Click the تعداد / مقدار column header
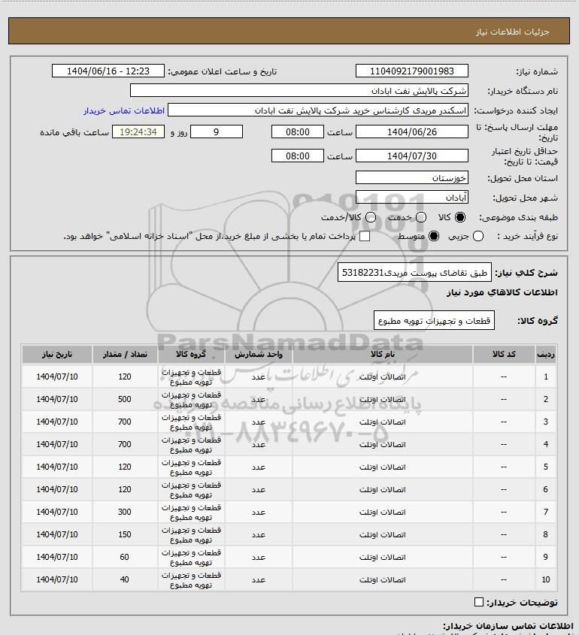 125,355
